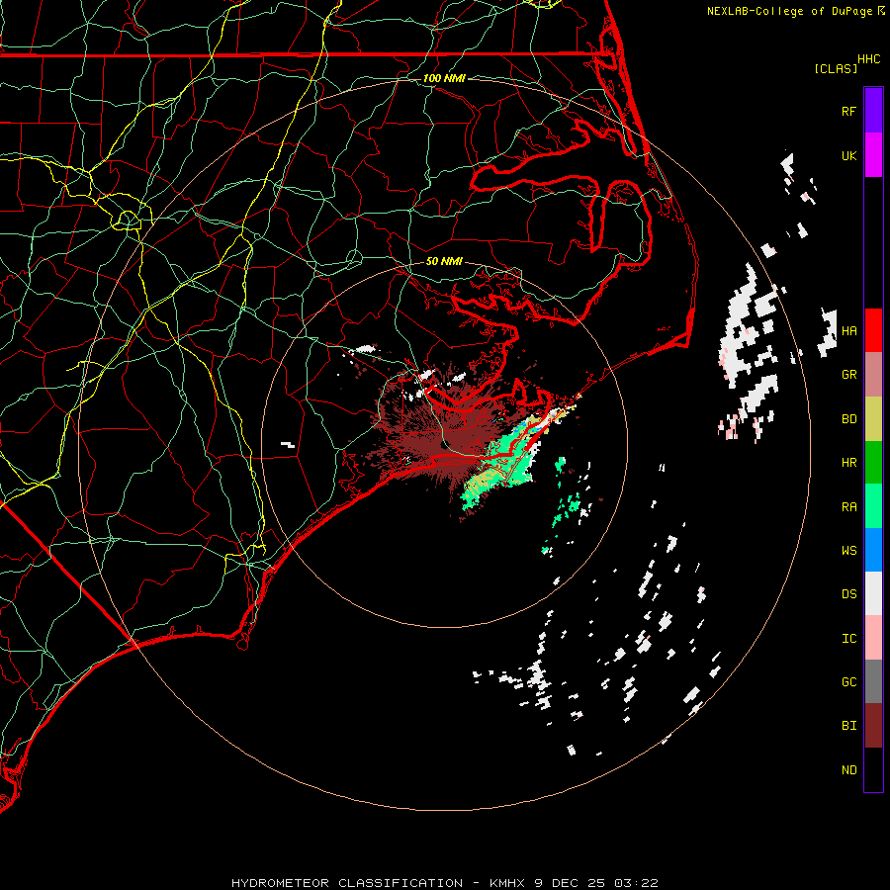Click the GC legend label

[x=848, y=681]
